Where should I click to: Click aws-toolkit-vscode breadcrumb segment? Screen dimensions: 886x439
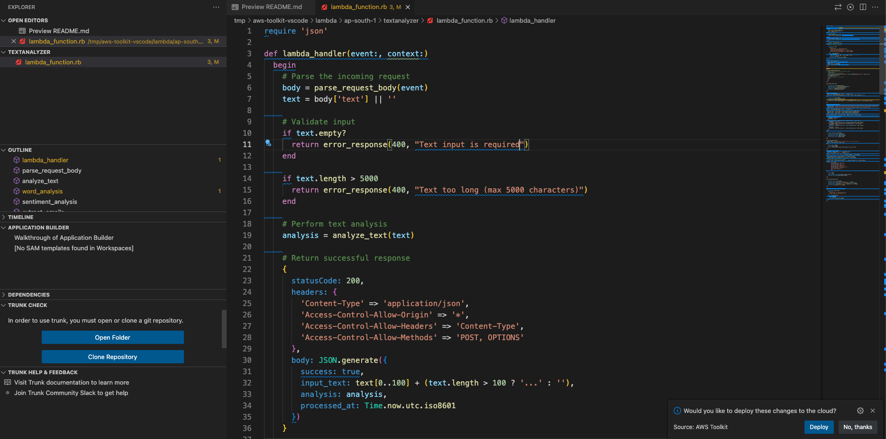click(280, 20)
